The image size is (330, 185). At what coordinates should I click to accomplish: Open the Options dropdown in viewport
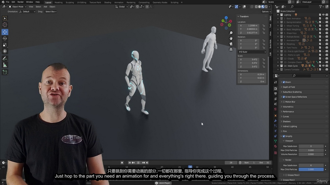[x=266, y=12]
